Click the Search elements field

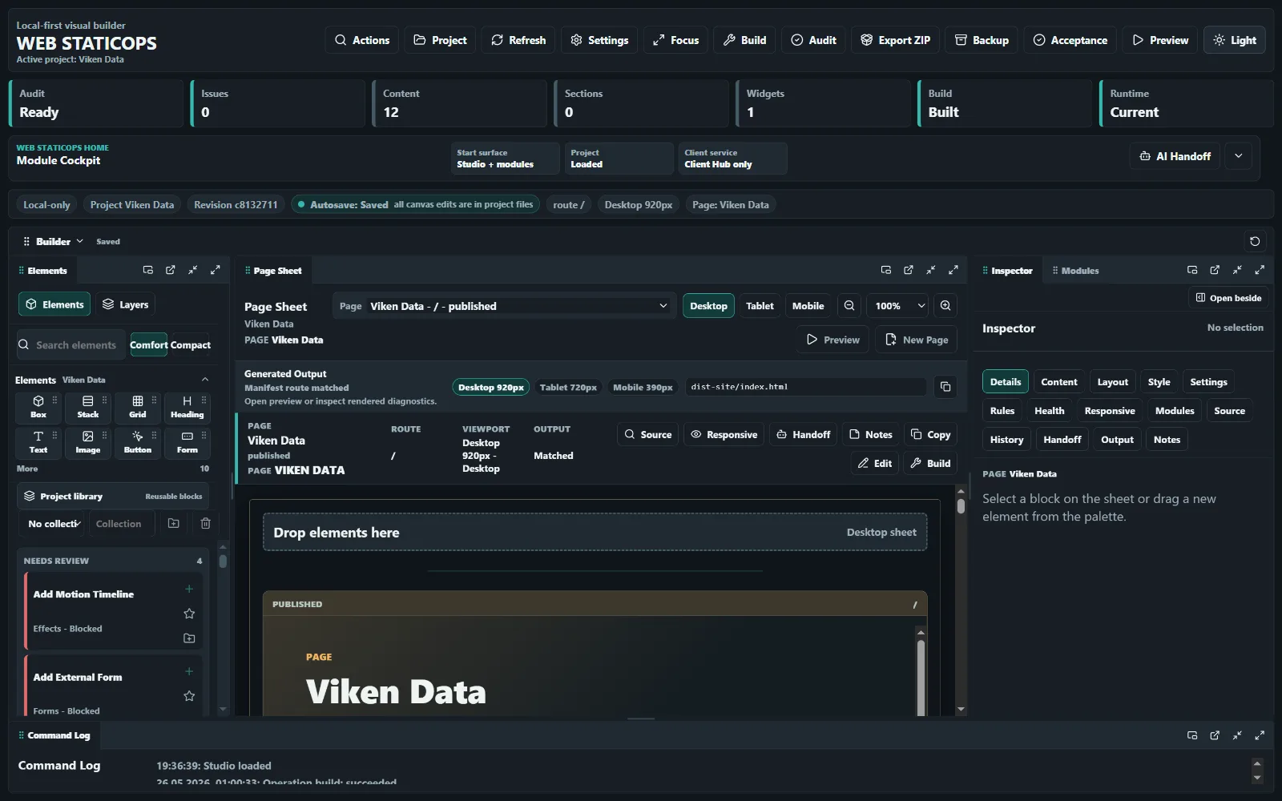(73, 345)
